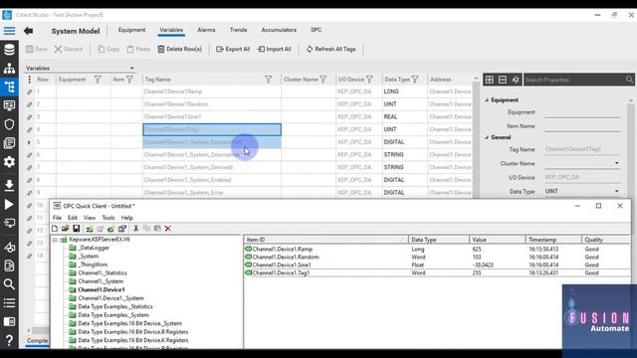Click the new server connection icon in OPC toolbar
637x358 pixels.
coord(90,229)
